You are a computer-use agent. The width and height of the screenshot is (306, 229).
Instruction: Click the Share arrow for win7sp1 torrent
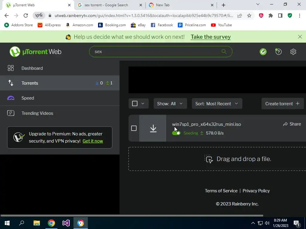[x=292, y=124]
